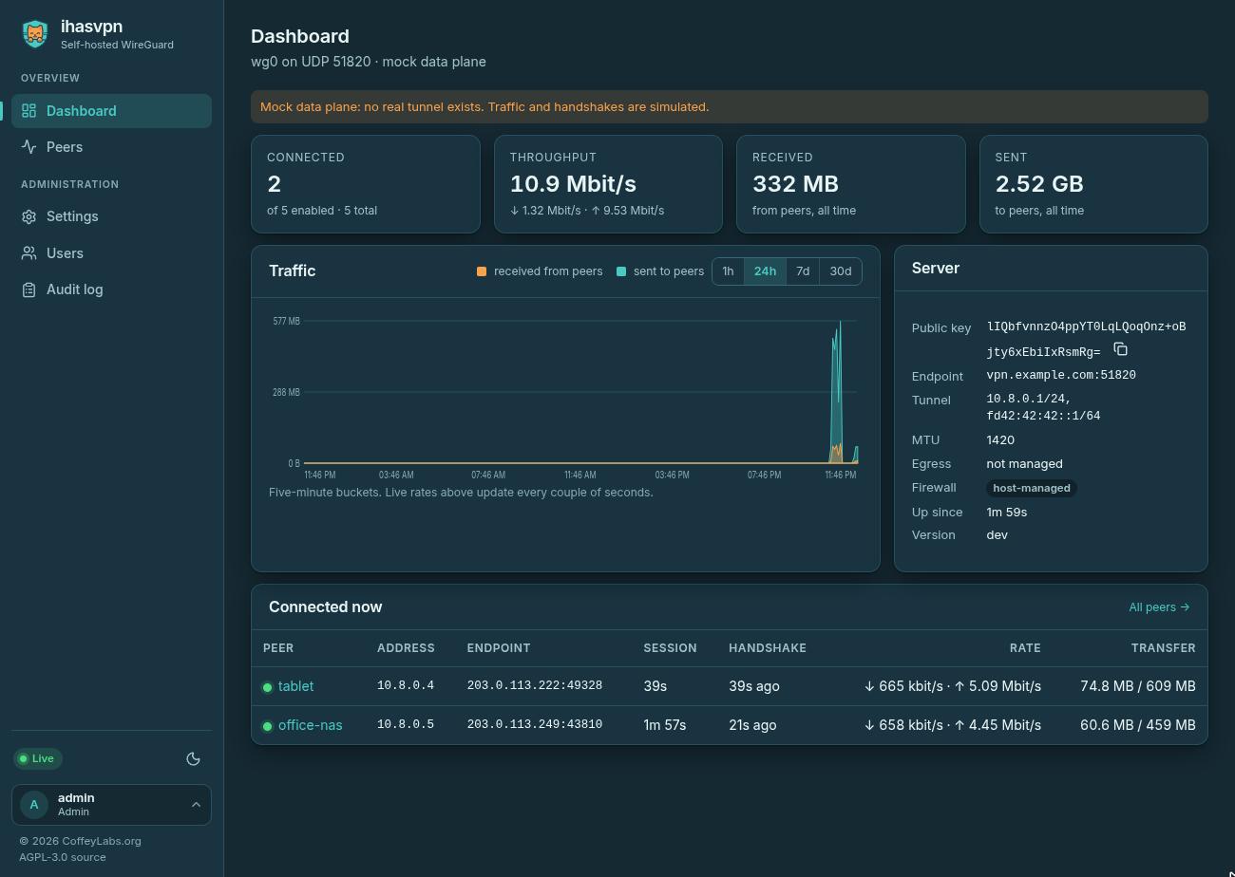
Task: Click the Throughput stat card
Action: click(608, 184)
